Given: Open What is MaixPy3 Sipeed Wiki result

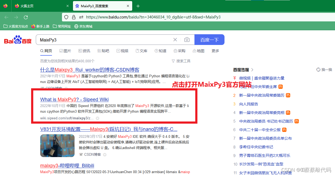Looking at the screenshot, I should (74, 100).
